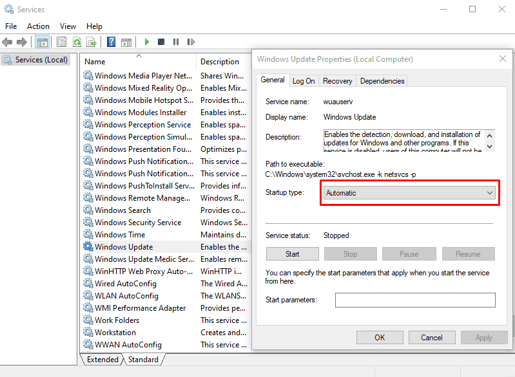Click the Forward arrow toolbar icon
This screenshot has width=515, height=377.
click(x=22, y=42)
